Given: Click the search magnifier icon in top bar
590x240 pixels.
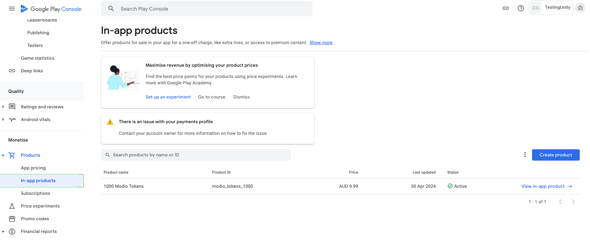Looking at the screenshot, I should (x=111, y=8).
